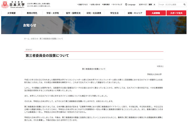The height and width of the screenshot is (124, 188).
Task: Click the 130th anniversary slogan graphic
Action: coord(39,5)
